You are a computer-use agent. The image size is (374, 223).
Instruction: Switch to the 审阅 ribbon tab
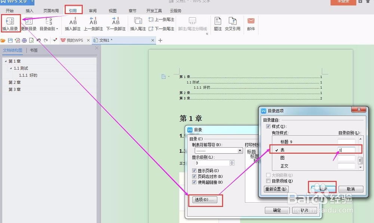[92, 11]
